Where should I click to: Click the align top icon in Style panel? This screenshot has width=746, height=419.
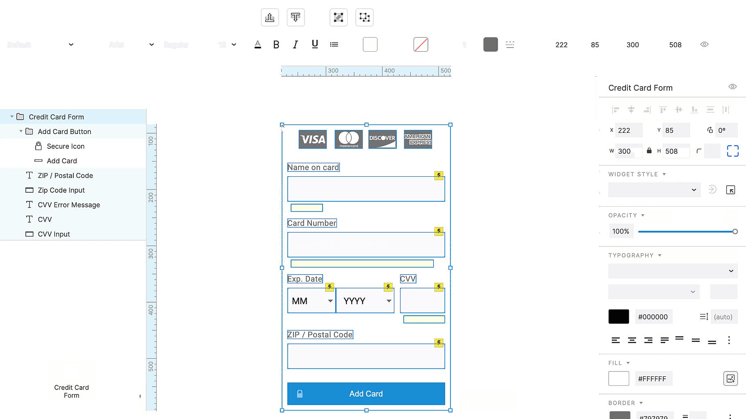[x=663, y=109]
